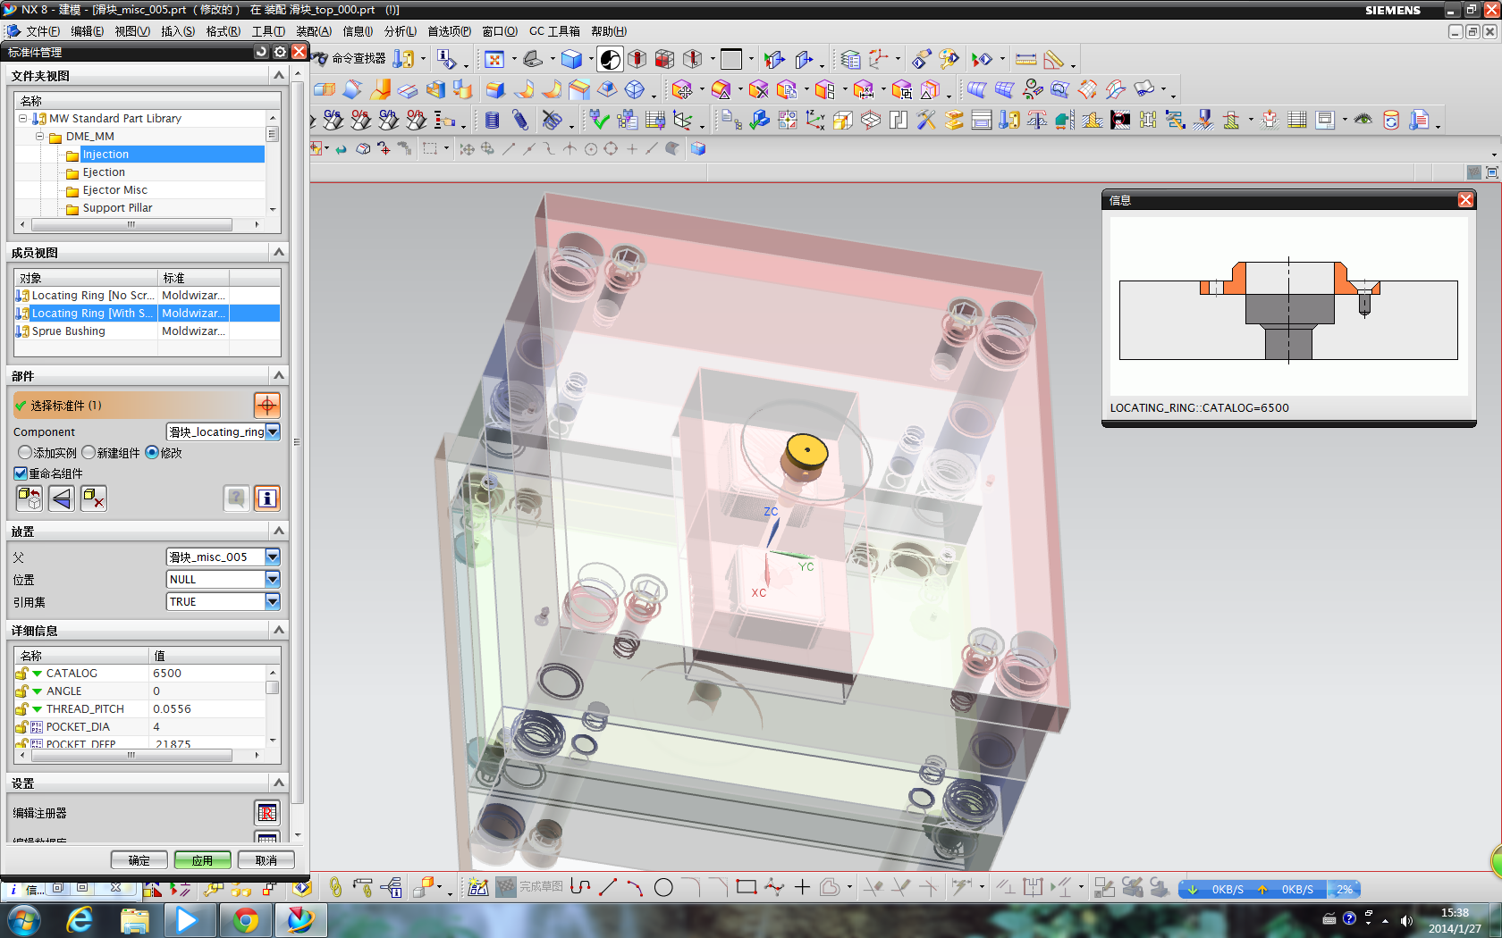Open the 插入(S) menu

point(177,31)
